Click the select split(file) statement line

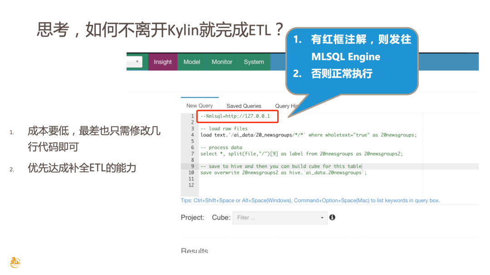tap(302, 154)
